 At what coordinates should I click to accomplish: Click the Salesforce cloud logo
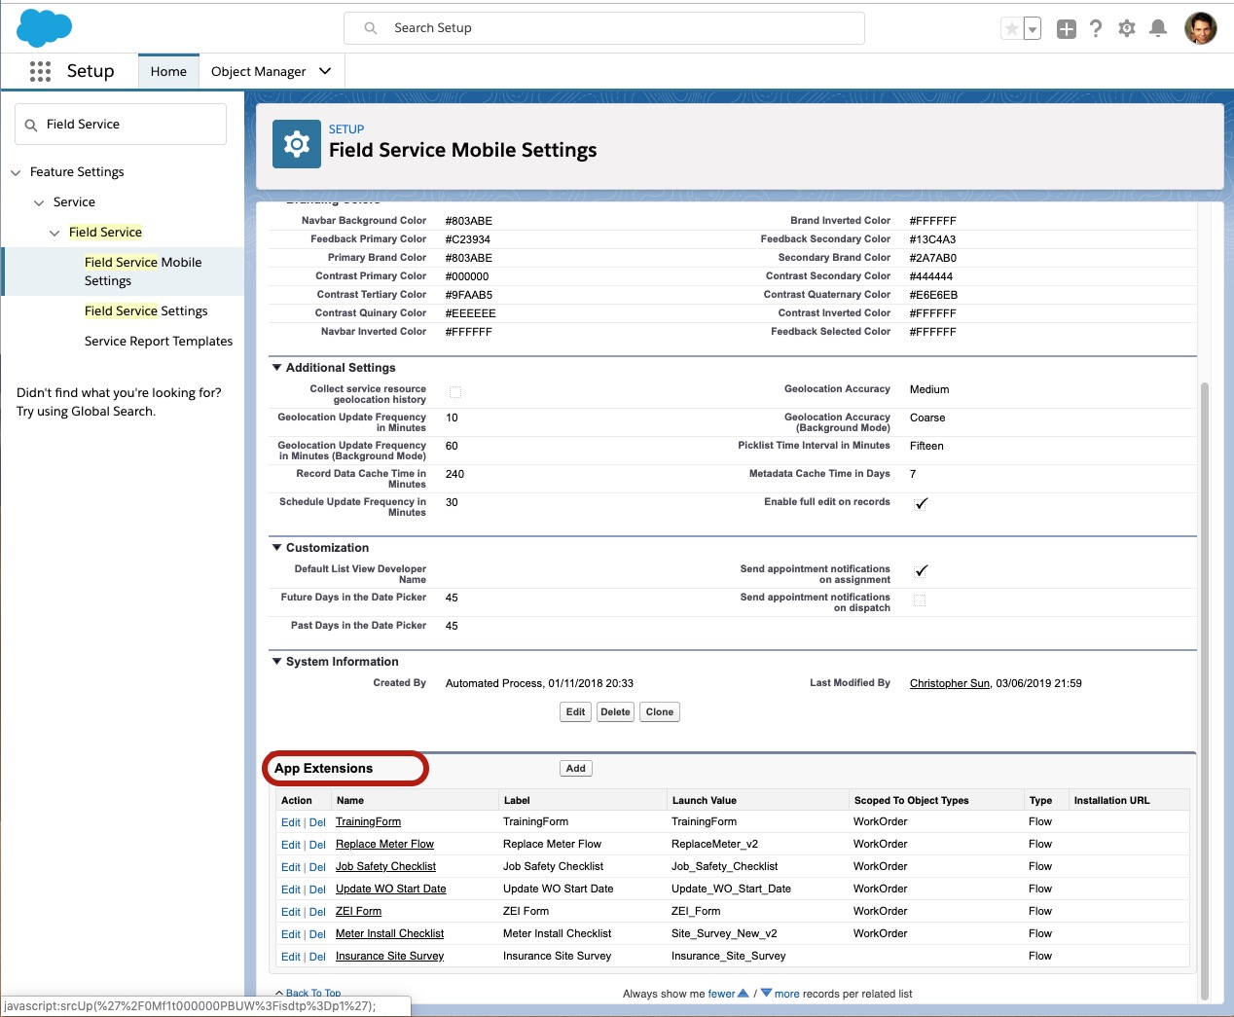pyautogui.click(x=44, y=27)
